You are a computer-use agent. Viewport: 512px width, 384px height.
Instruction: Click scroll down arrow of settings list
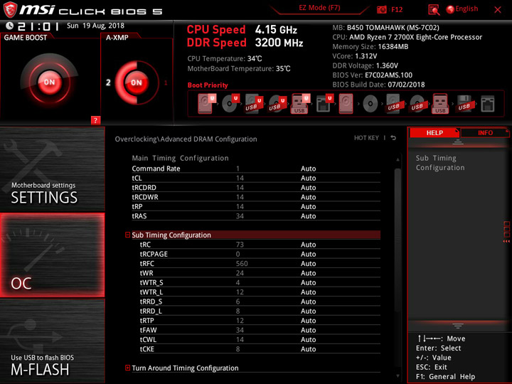tap(398, 376)
